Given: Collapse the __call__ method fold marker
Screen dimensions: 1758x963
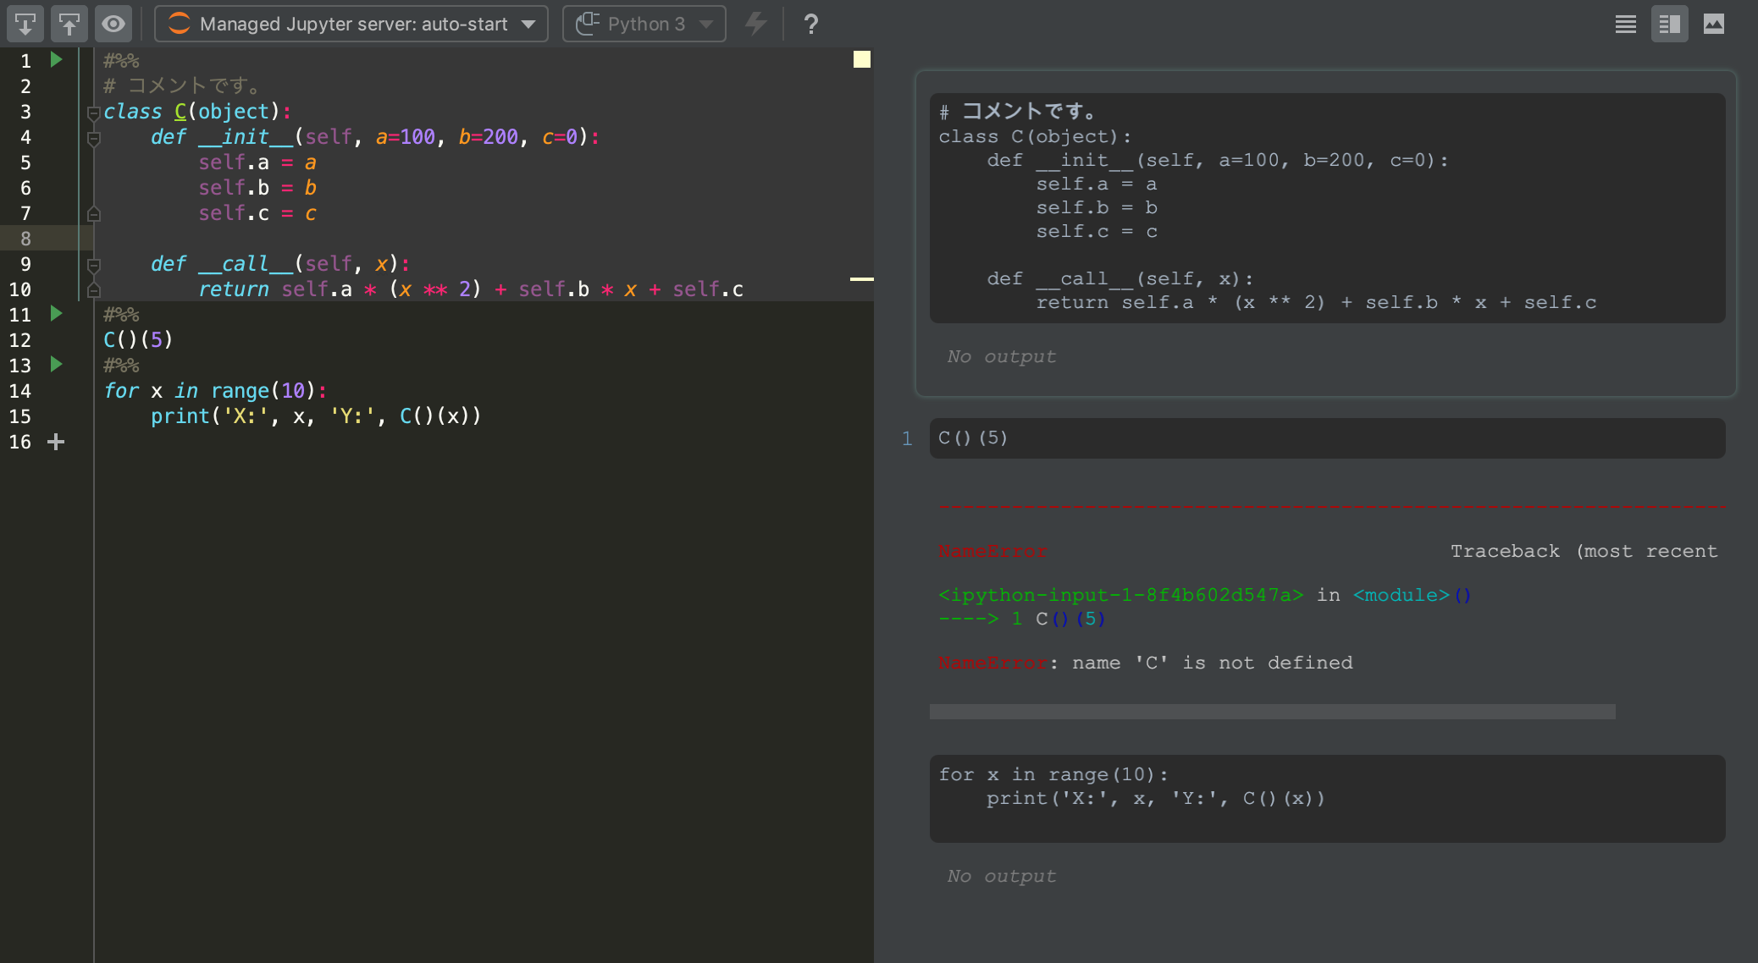Looking at the screenshot, I should pyautogui.click(x=94, y=265).
